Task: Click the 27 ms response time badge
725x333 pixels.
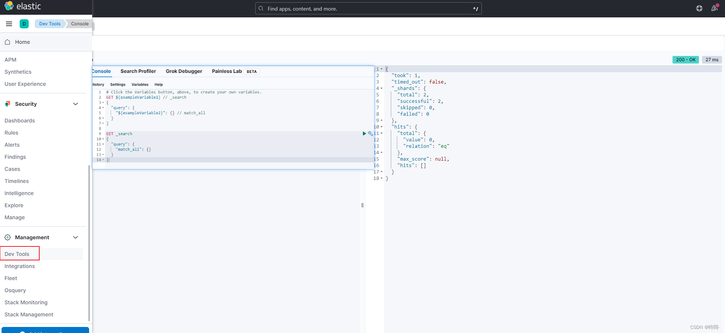Action: (x=712, y=60)
